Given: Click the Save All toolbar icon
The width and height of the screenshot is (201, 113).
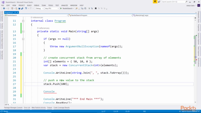Looking at the screenshot, I should coord(22,8).
